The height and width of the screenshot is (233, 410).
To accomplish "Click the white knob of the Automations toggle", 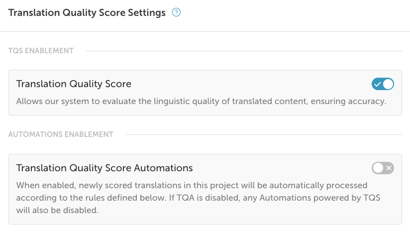I will pyautogui.click(x=378, y=168).
